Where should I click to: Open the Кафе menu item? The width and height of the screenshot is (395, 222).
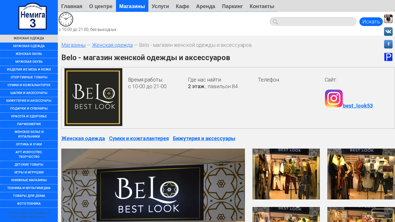tap(182, 6)
